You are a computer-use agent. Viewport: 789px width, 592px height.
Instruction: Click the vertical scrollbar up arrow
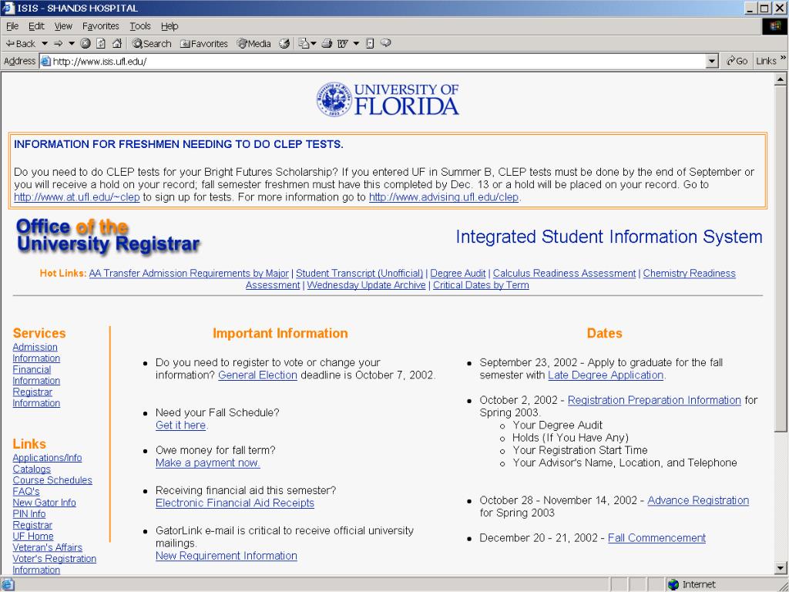point(781,79)
